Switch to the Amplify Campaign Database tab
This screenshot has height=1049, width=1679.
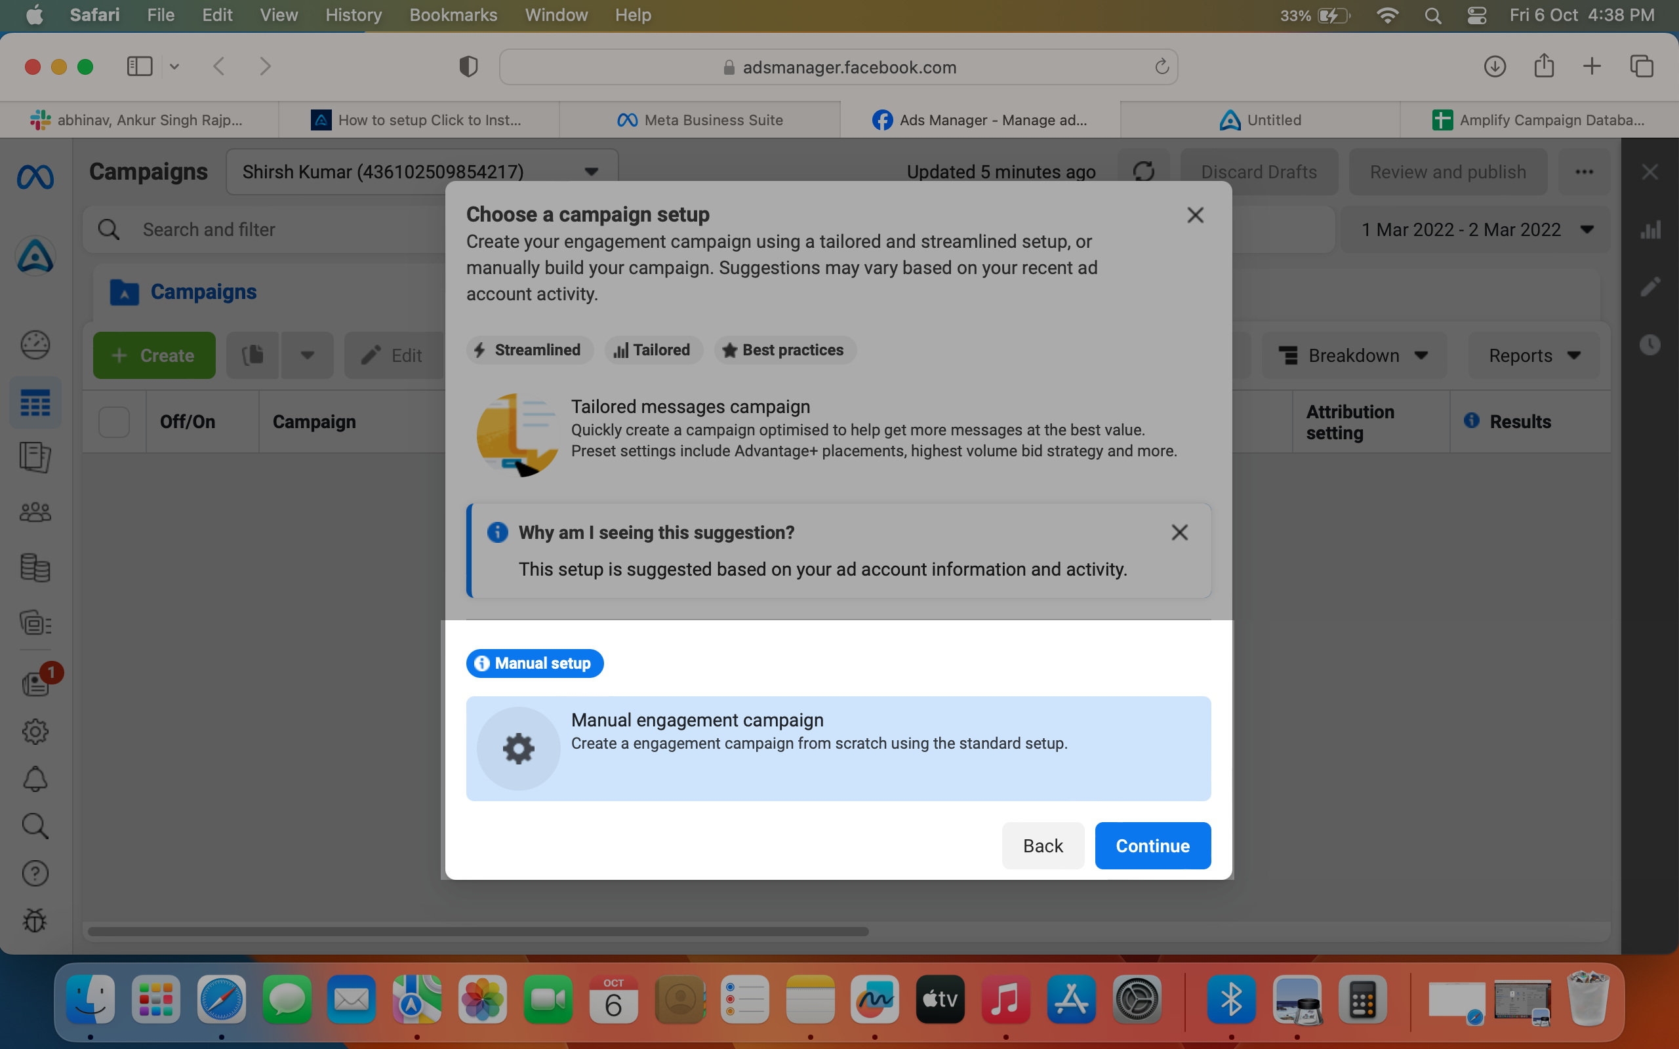click(x=1538, y=120)
